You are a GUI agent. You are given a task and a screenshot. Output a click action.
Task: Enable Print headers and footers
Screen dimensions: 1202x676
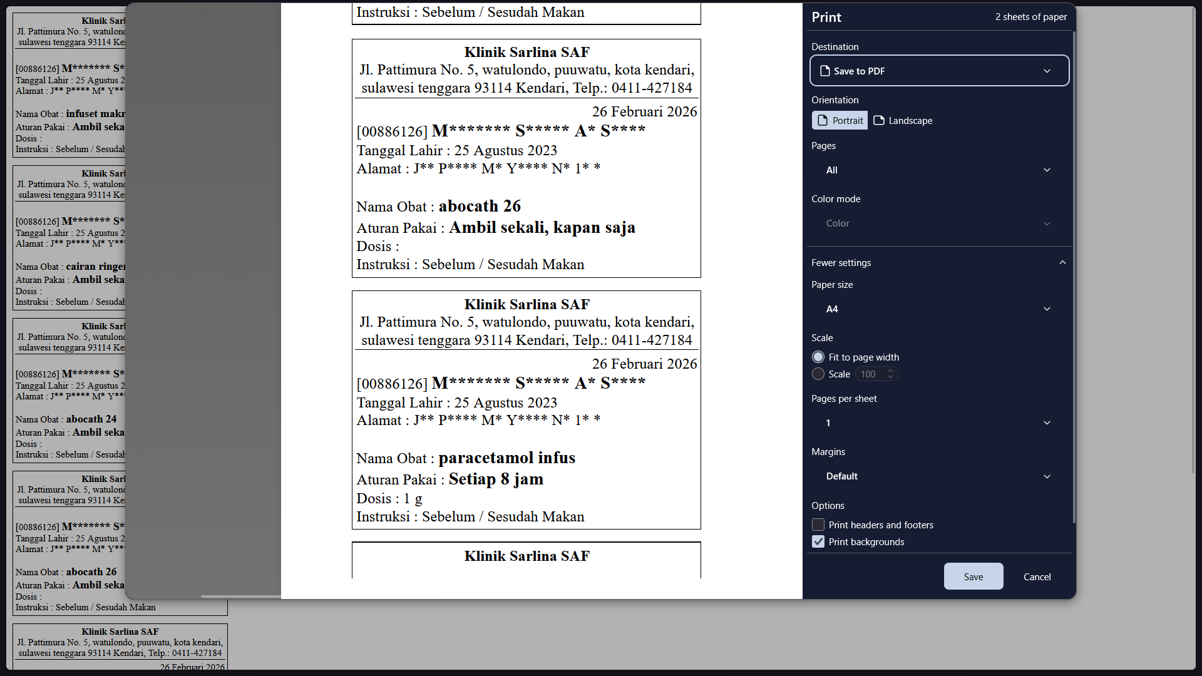click(818, 525)
